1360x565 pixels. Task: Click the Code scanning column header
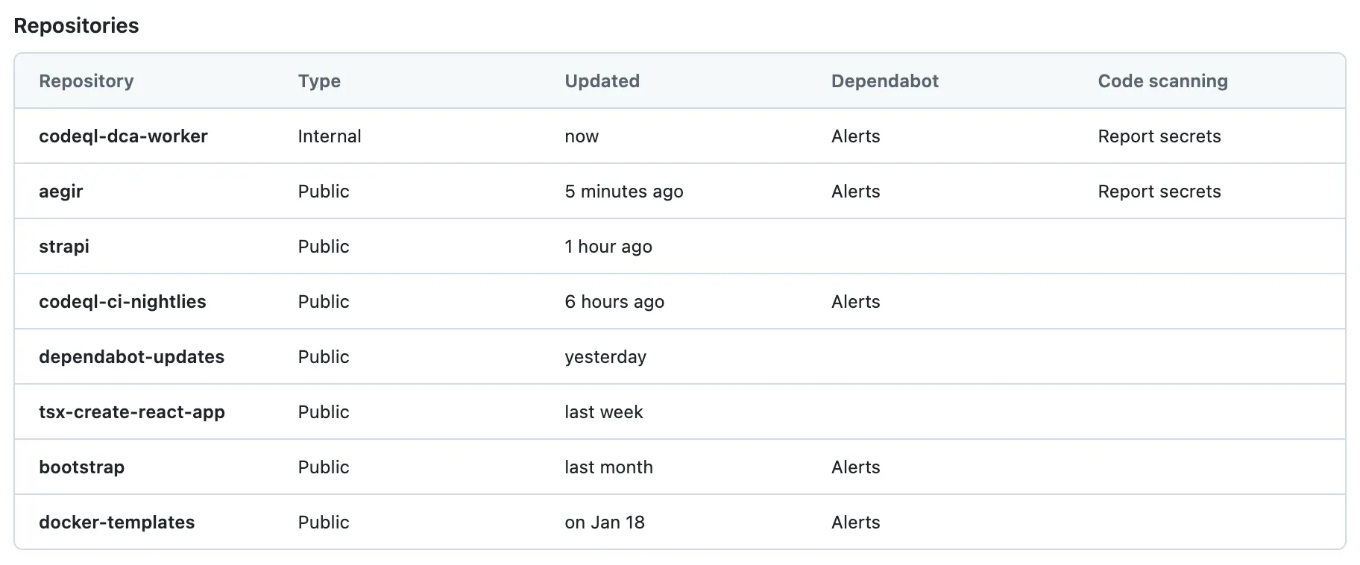coord(1162,81)
